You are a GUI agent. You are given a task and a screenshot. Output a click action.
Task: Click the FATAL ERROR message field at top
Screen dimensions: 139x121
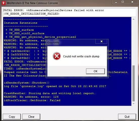coord(69,12)
